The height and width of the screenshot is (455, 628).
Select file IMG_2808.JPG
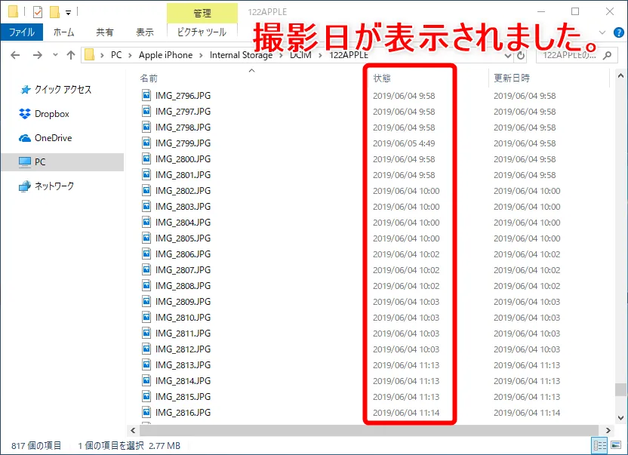[183, 285]
